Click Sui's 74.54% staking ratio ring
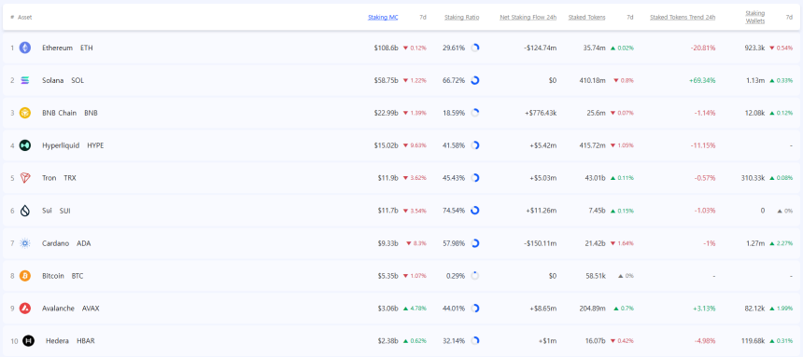 coord(474,211)
